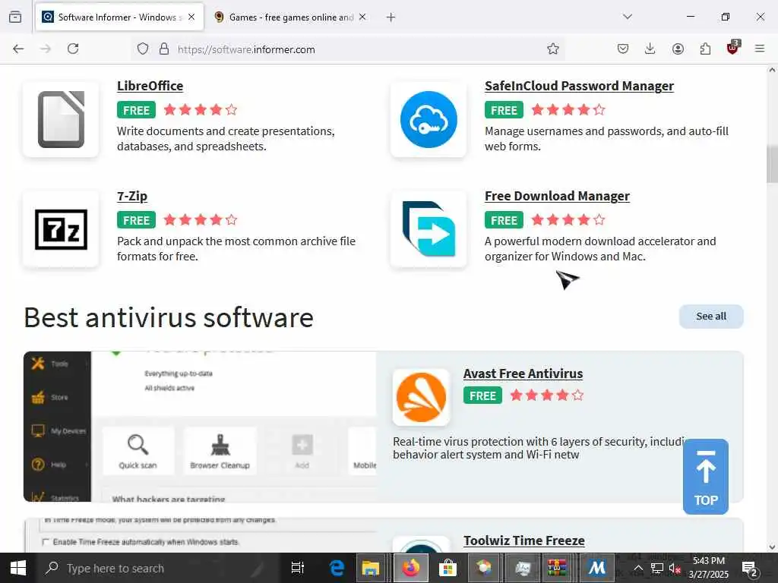Open the 7-Zip logo icon
Screen dimensions: 778x583
(x=61, y=229)
